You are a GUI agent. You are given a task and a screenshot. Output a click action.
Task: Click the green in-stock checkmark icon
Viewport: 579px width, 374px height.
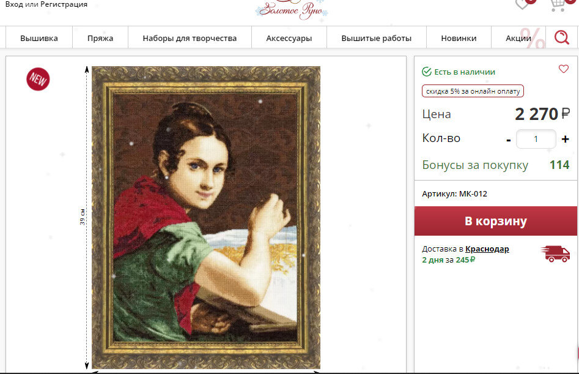427,72
